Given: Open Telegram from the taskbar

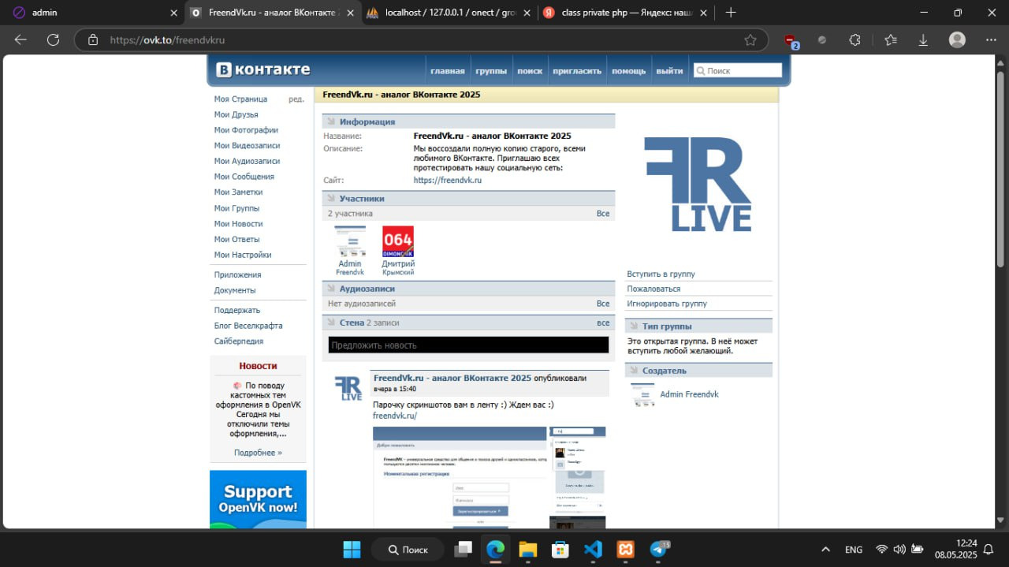Looking at the screenshot, I should coord(659,549).
